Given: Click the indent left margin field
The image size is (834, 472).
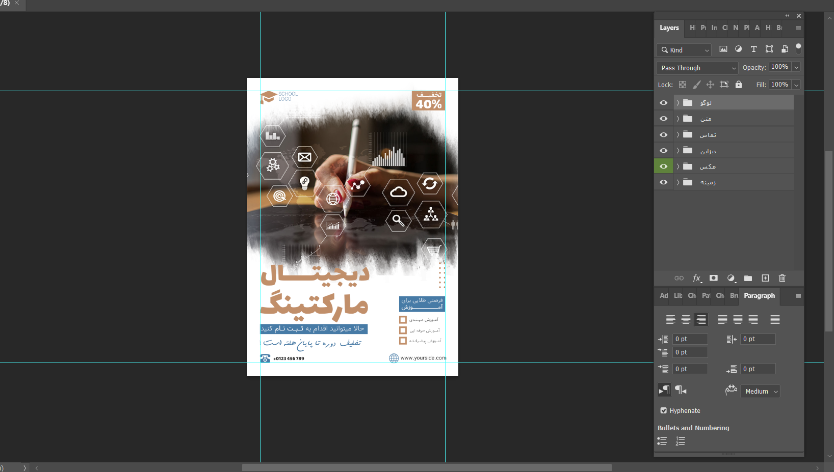Looking at the screenshot, I should pyautogui.click(x=691, y=339).
